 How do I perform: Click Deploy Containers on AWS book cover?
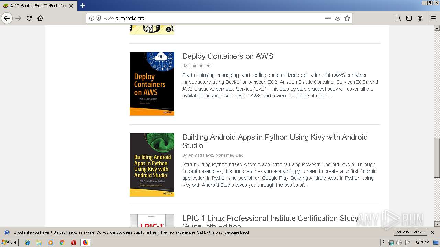point(152,84)
